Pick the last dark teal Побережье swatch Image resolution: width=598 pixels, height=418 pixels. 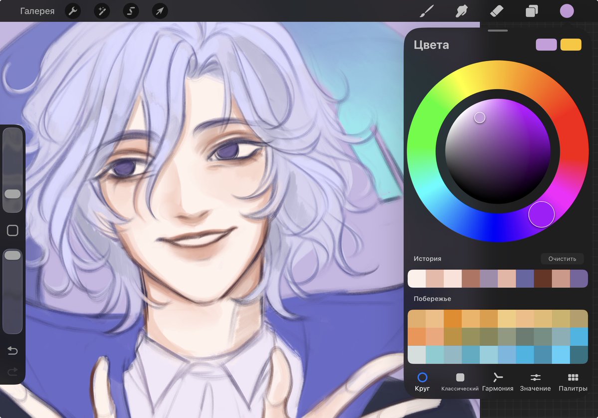pyautogui.click(x=579, y=355)
